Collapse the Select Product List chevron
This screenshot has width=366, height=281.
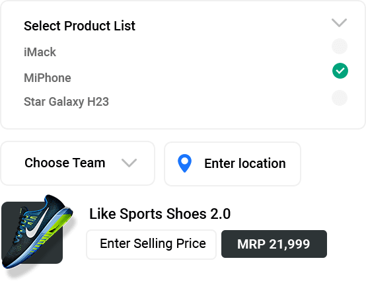coord(339,22)
